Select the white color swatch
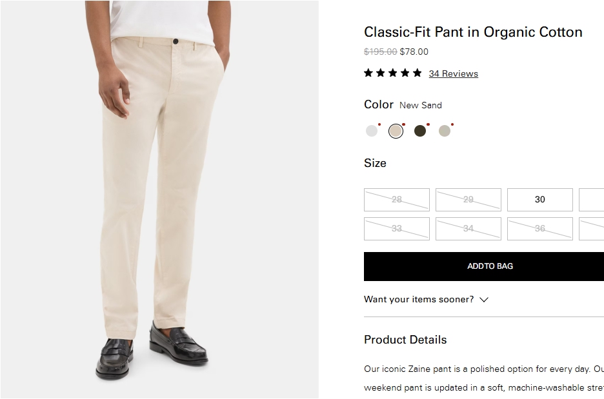Screen dimensions: 604x399 point(372,131)
